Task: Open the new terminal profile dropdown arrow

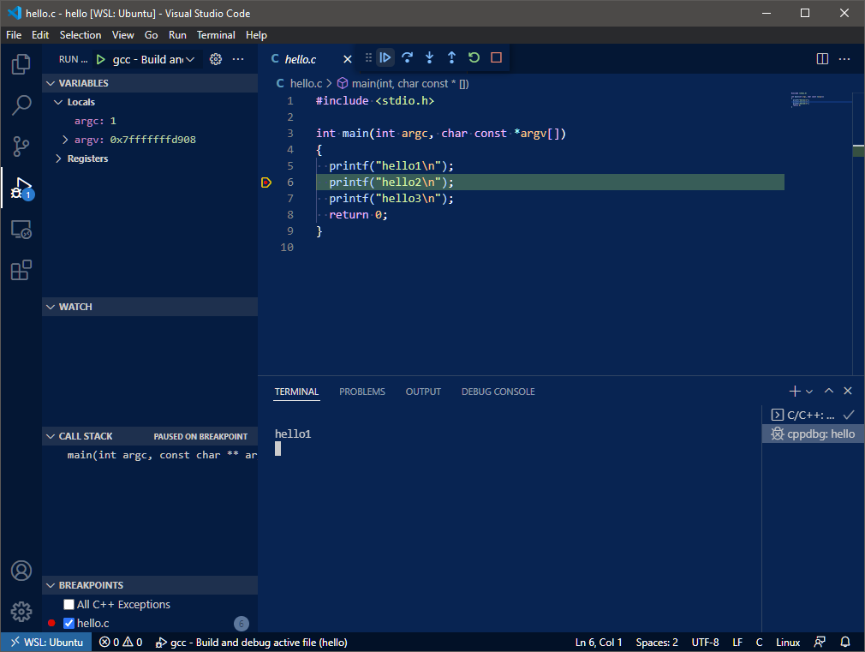Action: coord(809,392)
